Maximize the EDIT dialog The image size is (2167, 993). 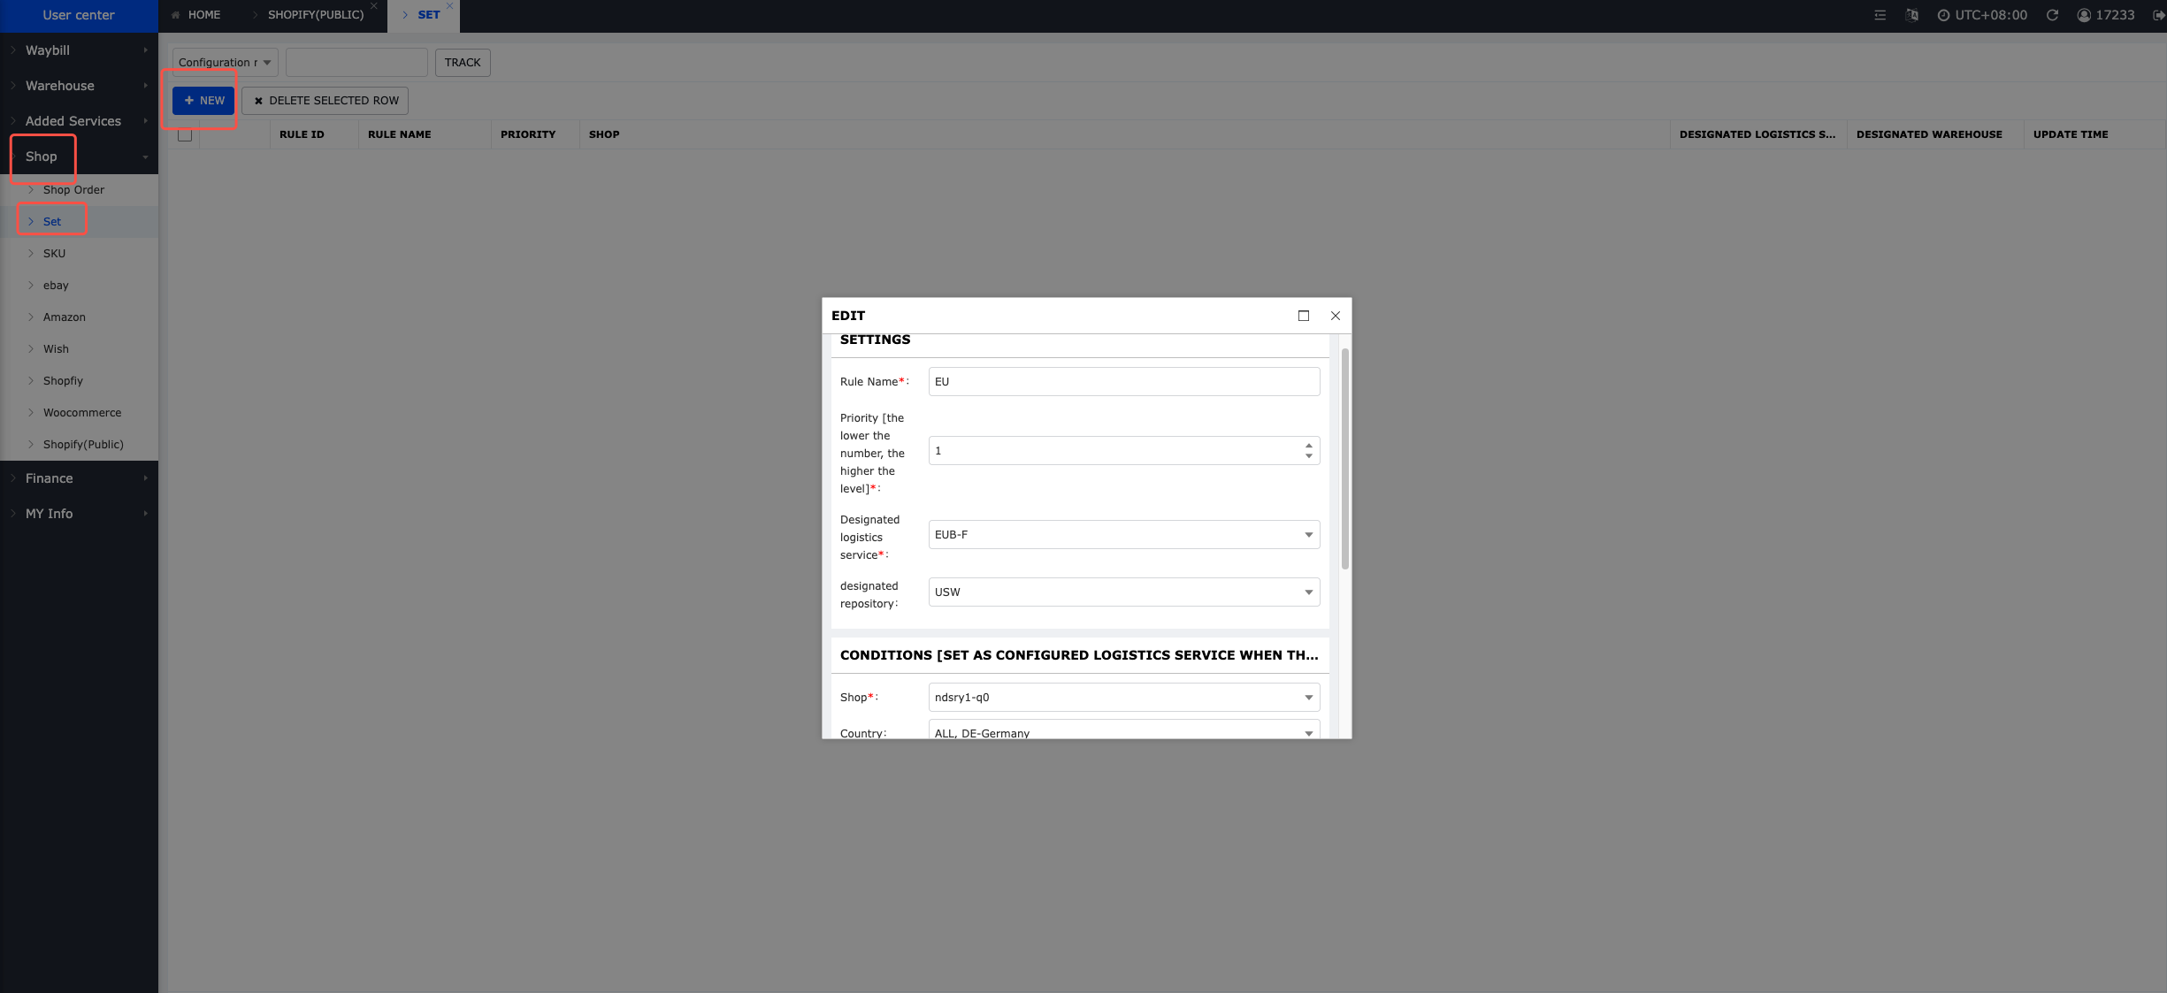(x=1303, y=316)
